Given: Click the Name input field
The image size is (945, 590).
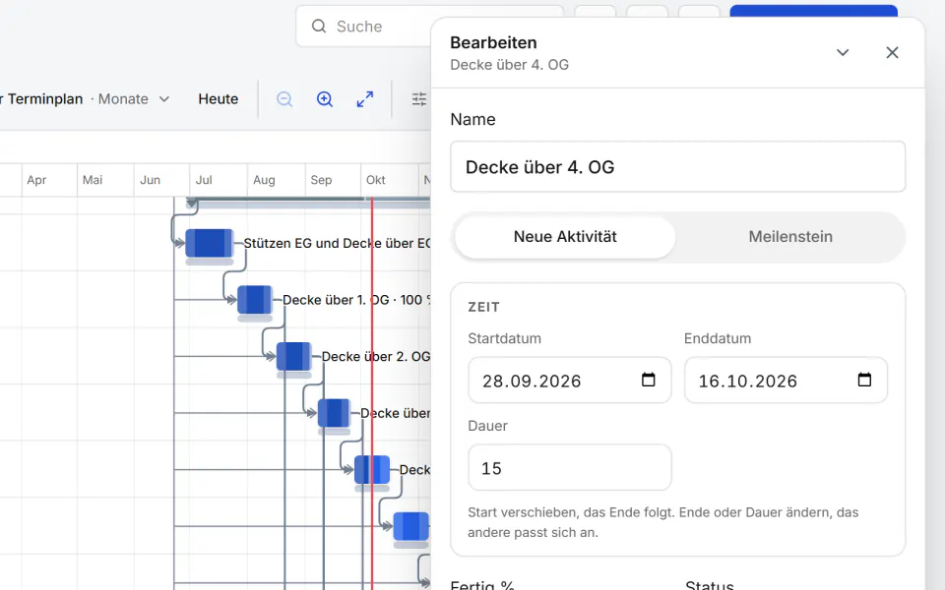Looking at the screenshot, I should coord(677,167).
